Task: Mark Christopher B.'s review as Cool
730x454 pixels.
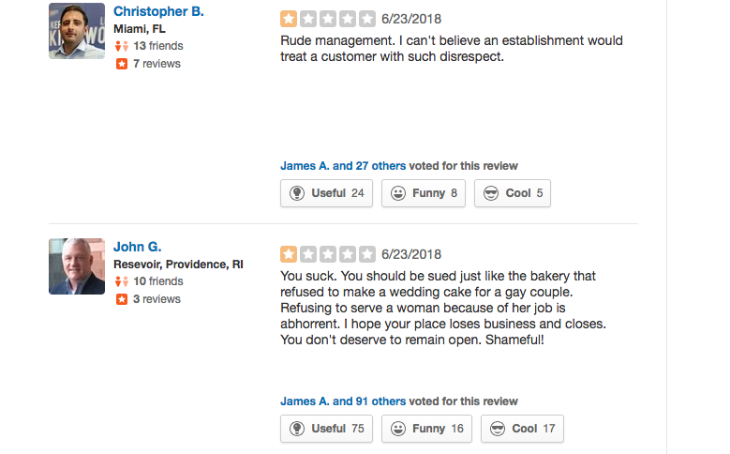Action: click(x=512, y=193)
